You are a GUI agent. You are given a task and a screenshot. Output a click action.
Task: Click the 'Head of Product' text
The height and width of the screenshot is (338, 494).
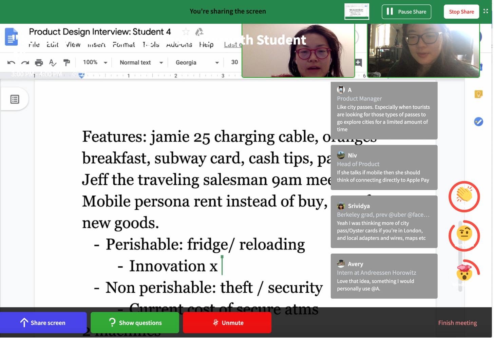click(x=358, y=164)
